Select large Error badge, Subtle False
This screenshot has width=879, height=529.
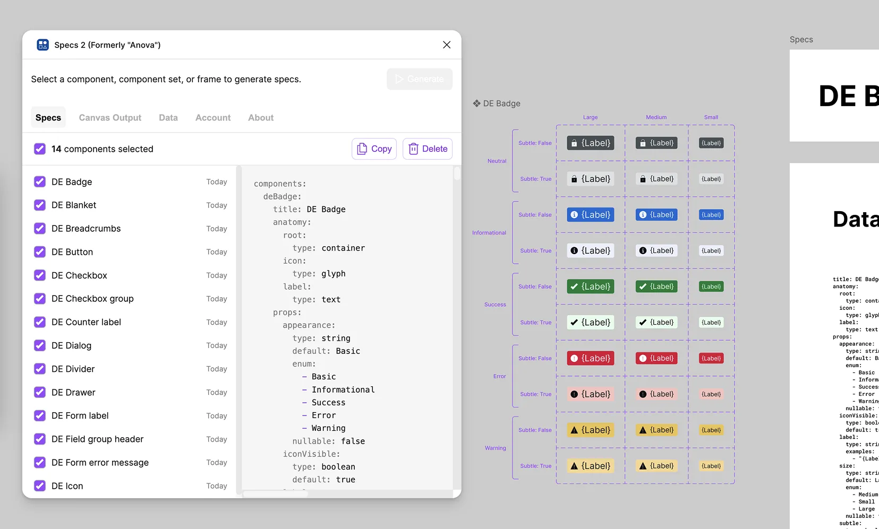[591, 358]
